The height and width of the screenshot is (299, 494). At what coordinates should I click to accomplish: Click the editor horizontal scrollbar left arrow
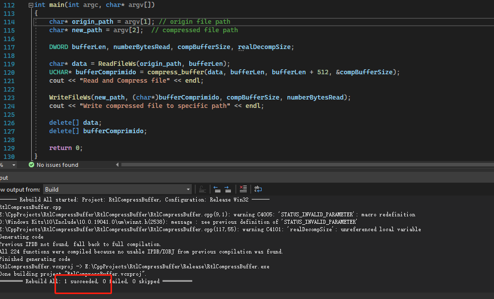[x=117, y=165]
